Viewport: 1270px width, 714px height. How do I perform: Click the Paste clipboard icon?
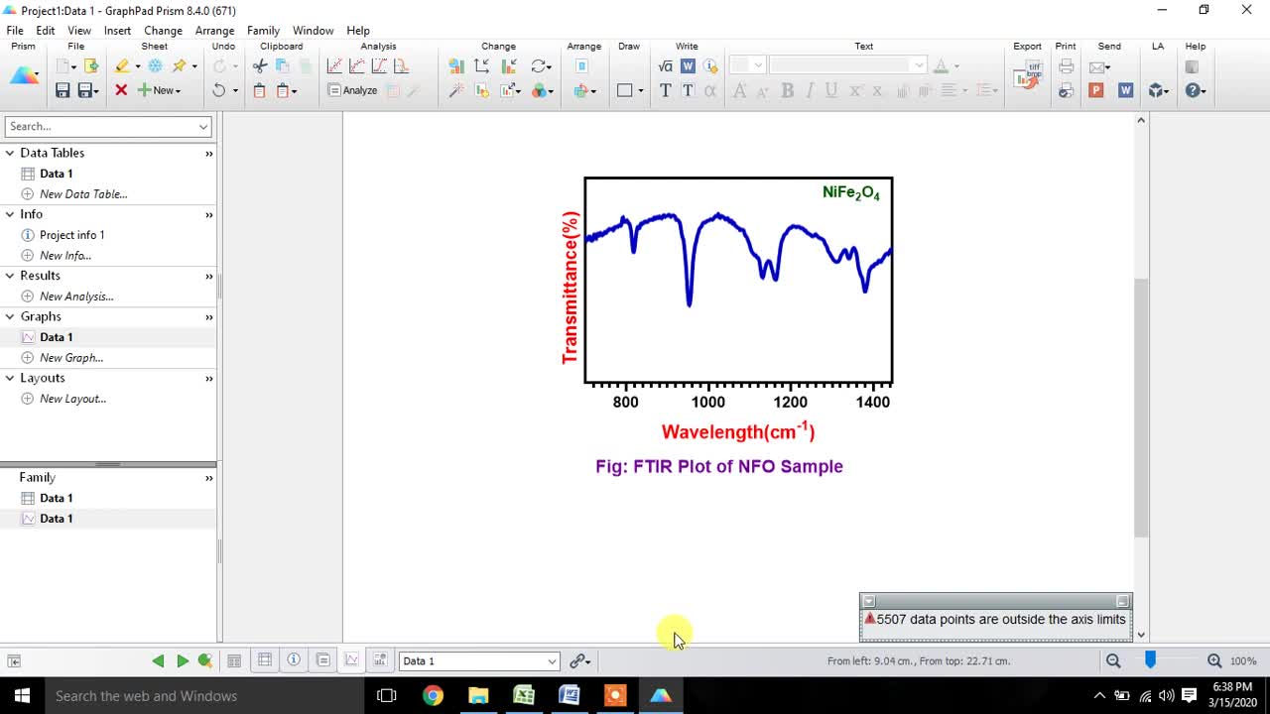point(260,90)
